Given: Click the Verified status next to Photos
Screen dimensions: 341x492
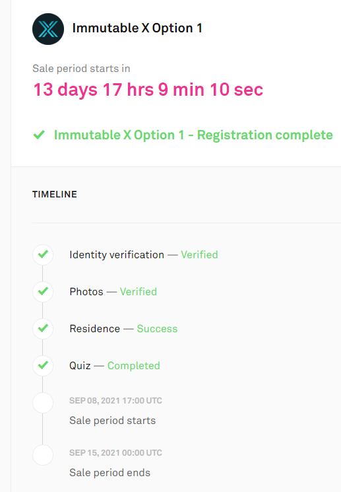Looking at the screenshot, I should (139, 292).
